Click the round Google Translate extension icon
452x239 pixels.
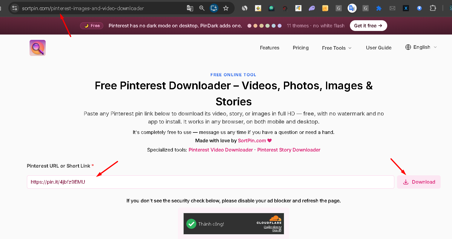pos(352,8)
